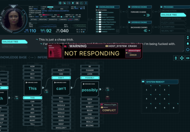Screen dimensions: 190x132
Task: Open the DIAGNOSTICS button
Action: [x=53, y=20]
